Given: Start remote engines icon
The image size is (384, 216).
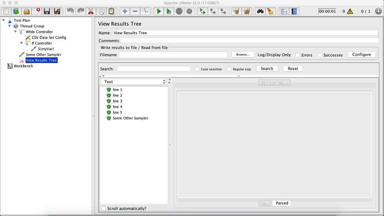Looking at the screenshot, I should [x=202, y=11].
